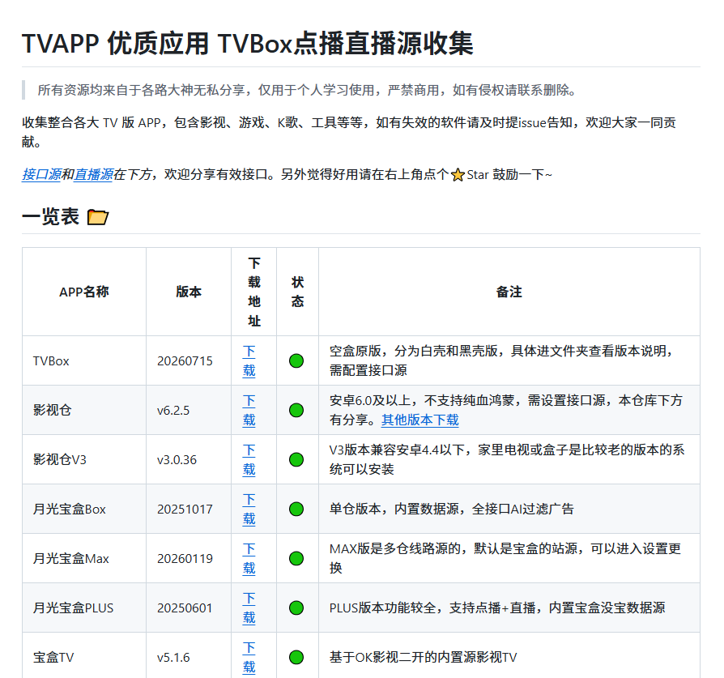724x678 pixels.
Task: Click the green status dot for 影视仓V3
Action: [296, 459]
